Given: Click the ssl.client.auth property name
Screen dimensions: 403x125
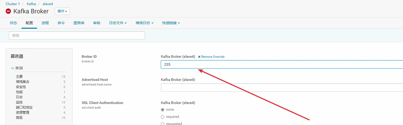Looking at the screenshot, I should [91, 107].
